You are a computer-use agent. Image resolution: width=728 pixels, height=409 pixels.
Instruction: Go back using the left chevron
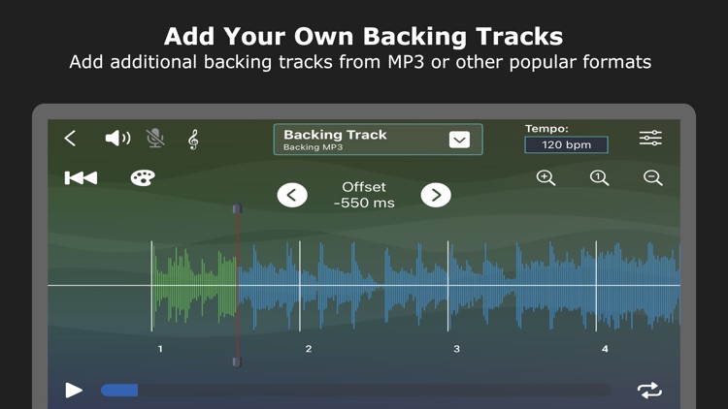click(x=70, y=139)
